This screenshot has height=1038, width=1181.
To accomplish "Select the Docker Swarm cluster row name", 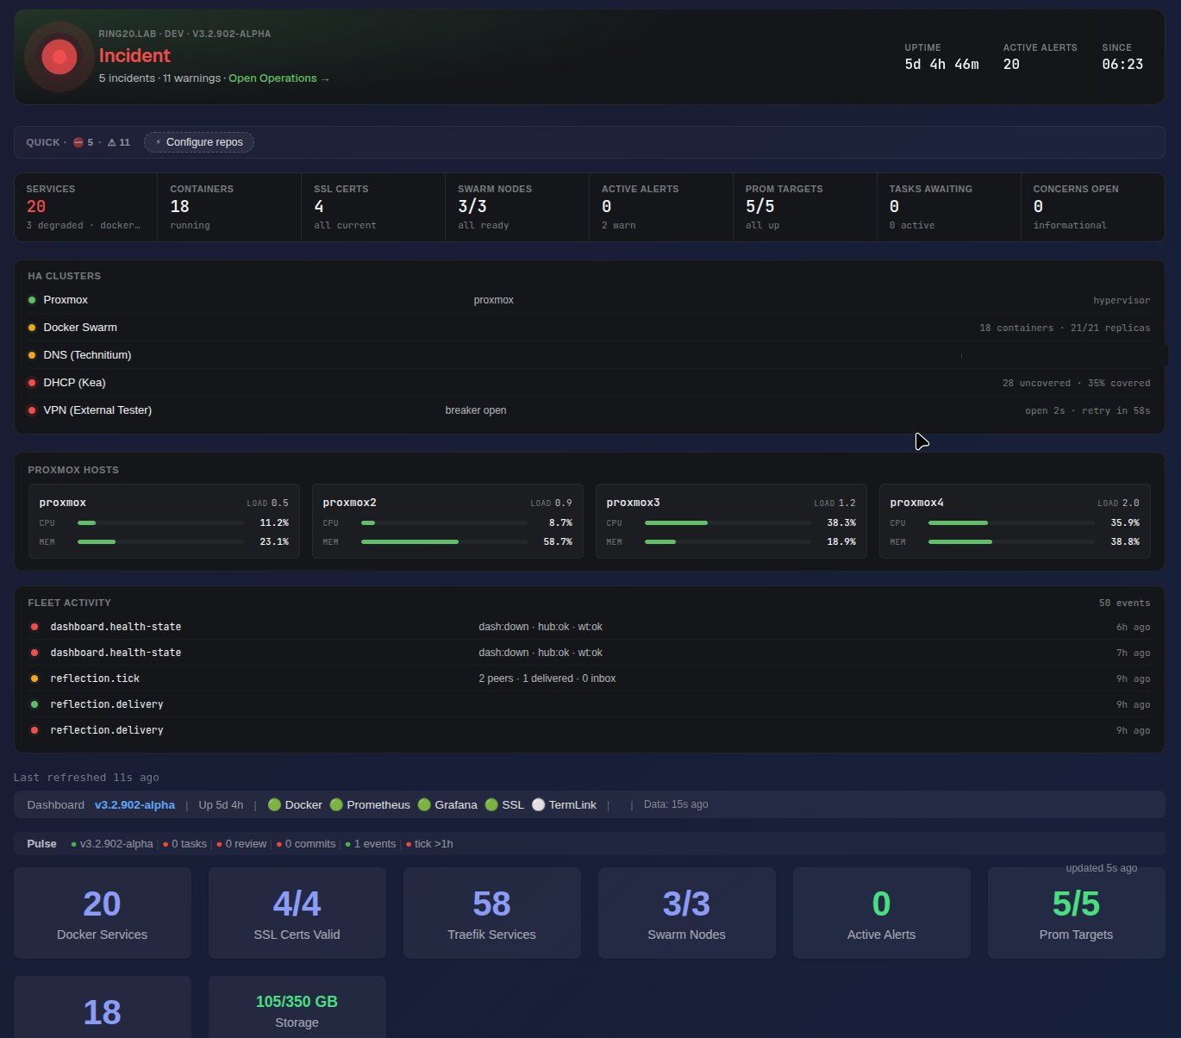I will (80, 328).
